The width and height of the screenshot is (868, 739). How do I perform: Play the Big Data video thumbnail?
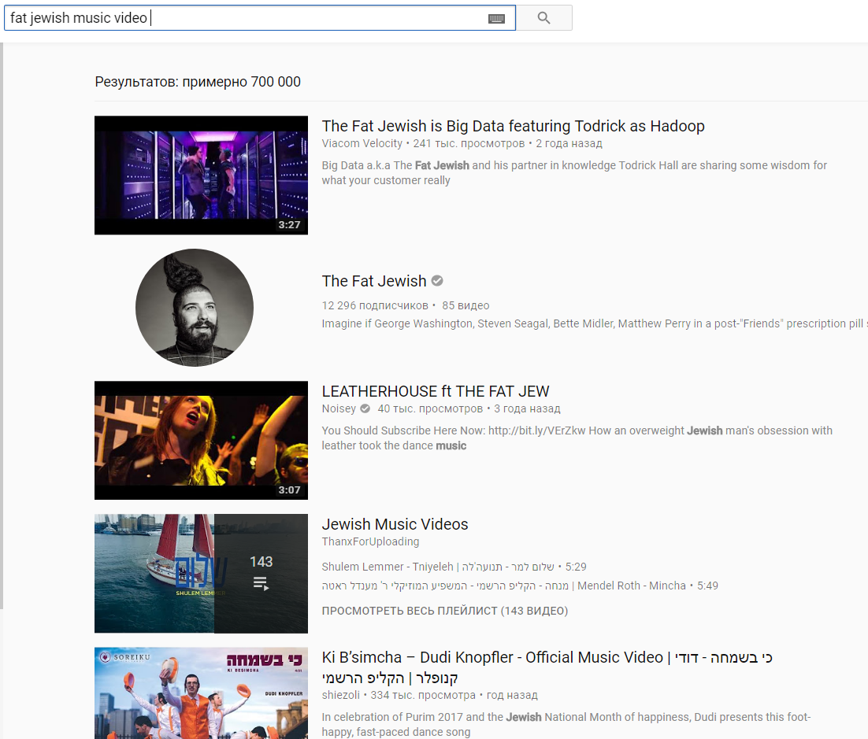pos(201,175)
